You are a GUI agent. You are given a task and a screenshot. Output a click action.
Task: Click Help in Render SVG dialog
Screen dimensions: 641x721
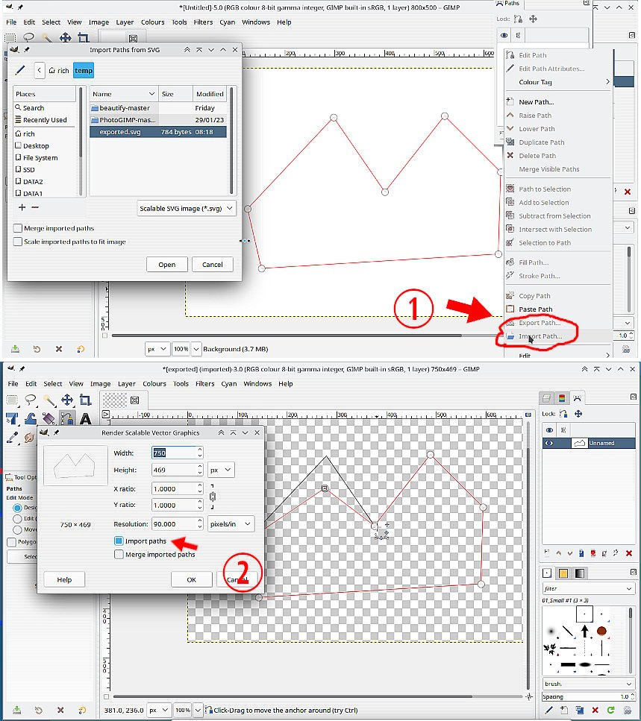coord(64,579)
